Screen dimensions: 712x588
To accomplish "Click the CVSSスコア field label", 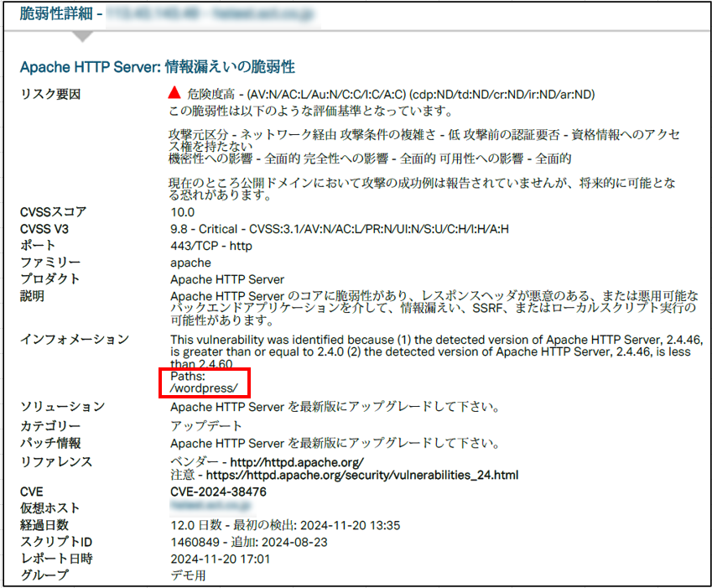I will pos(53,212).
